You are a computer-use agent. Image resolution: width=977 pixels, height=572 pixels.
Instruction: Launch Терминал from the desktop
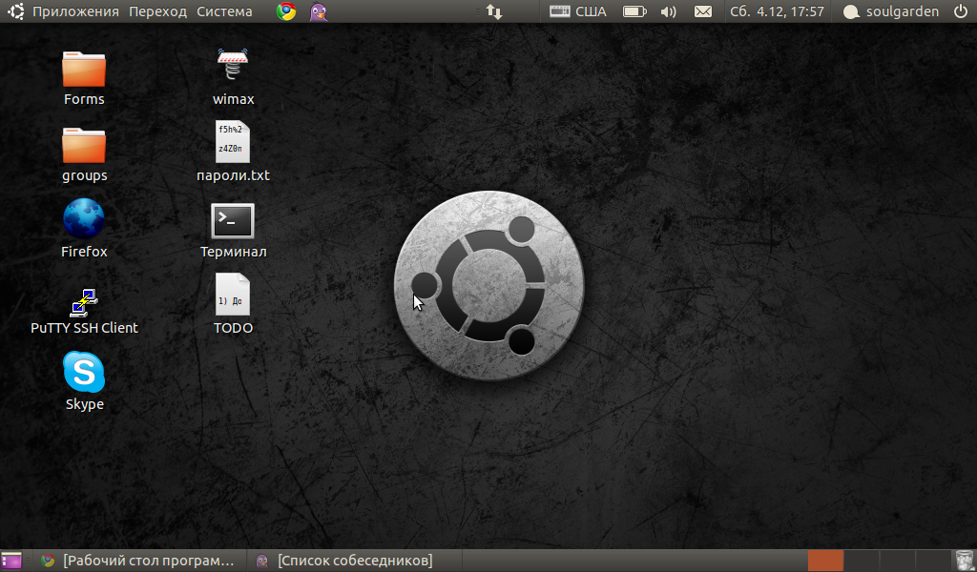(233, 221)
